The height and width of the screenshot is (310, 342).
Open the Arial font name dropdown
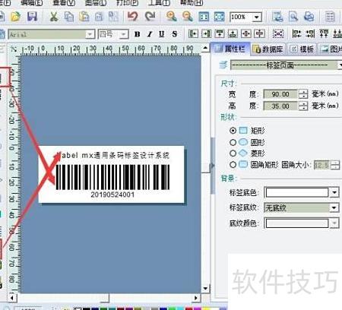click(x=90, y=34)
